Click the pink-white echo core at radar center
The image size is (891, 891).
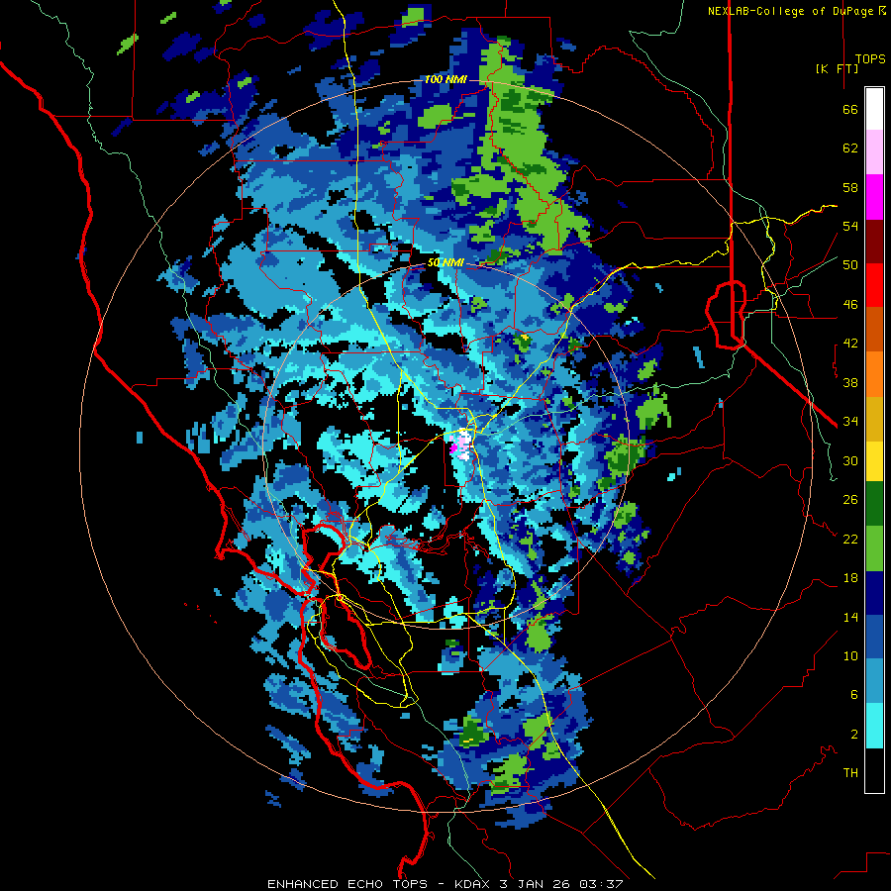[463, 444]
